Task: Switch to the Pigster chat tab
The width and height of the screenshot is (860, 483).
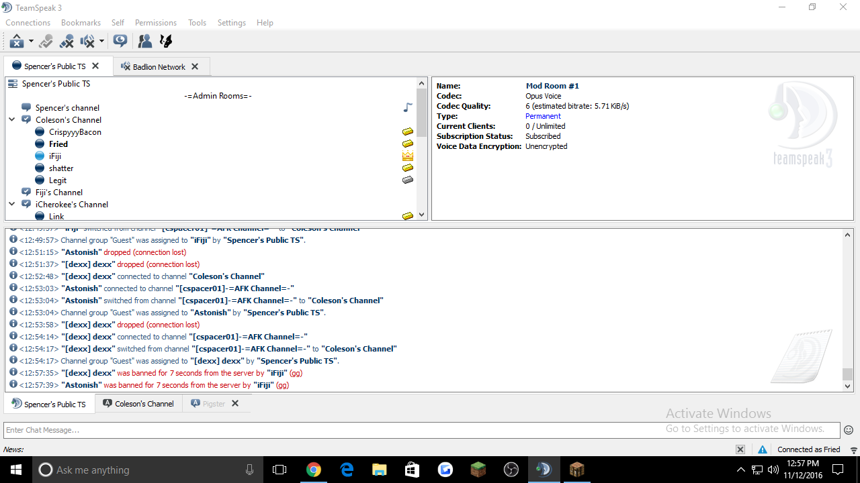Action: 214,404
